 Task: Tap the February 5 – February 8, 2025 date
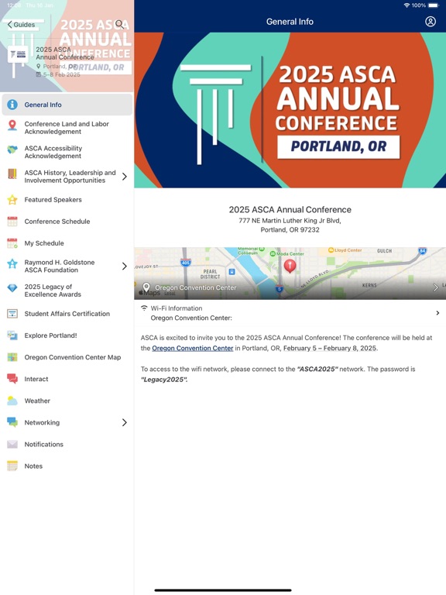[x=330, y=348]
